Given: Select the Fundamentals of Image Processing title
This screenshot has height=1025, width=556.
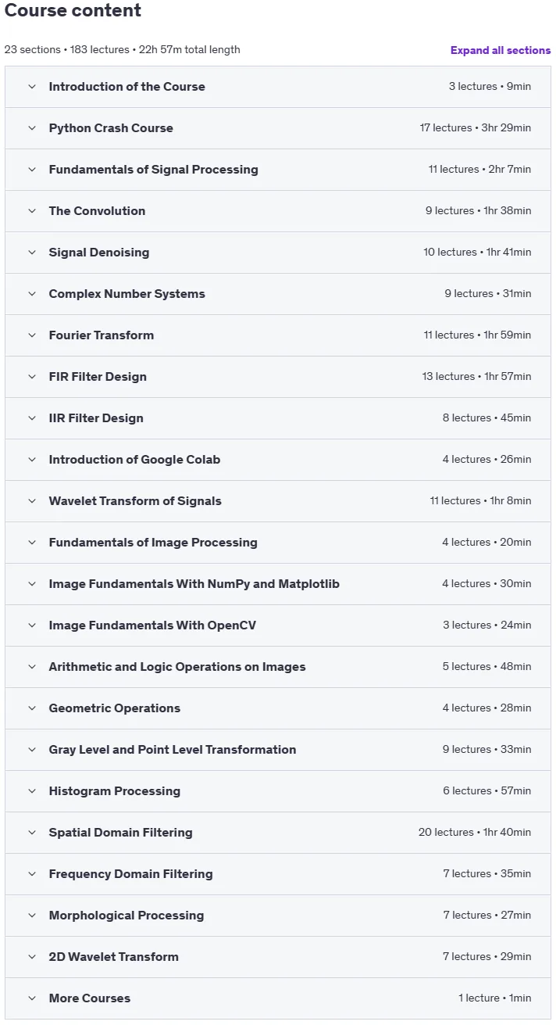Looking at the screenshot, I should (x=153, y=543).
